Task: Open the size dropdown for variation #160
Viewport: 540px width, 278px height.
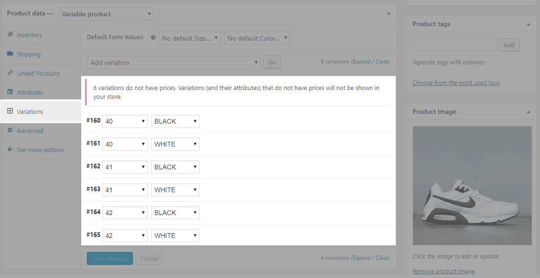Action: tap(125, 121)
